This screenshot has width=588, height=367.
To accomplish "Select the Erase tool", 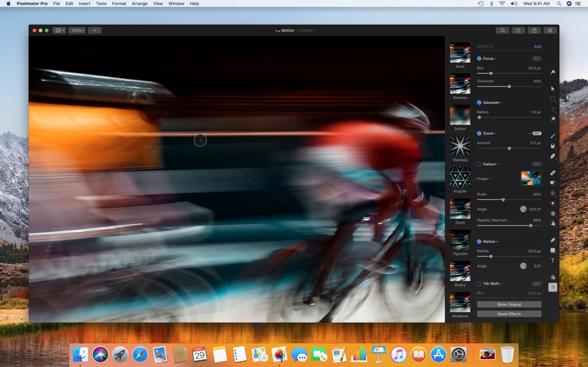I will point(553,157).
